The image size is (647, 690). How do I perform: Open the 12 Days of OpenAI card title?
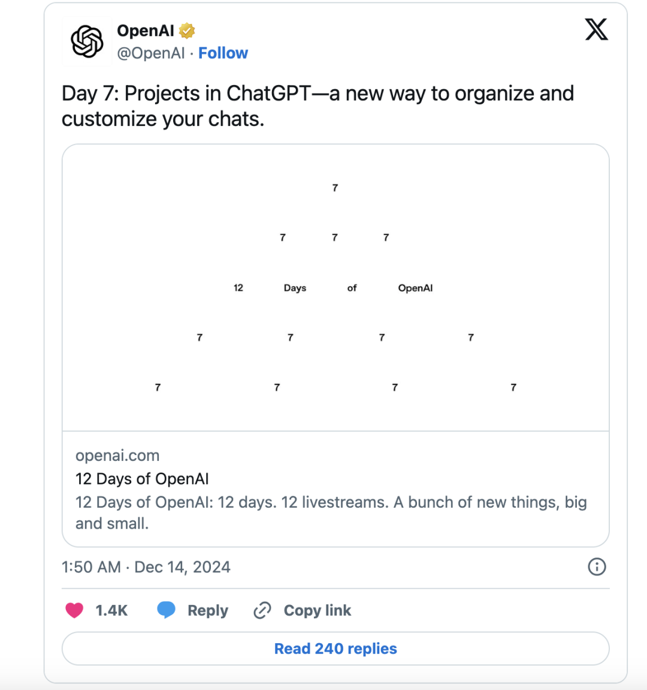point(142,479)
